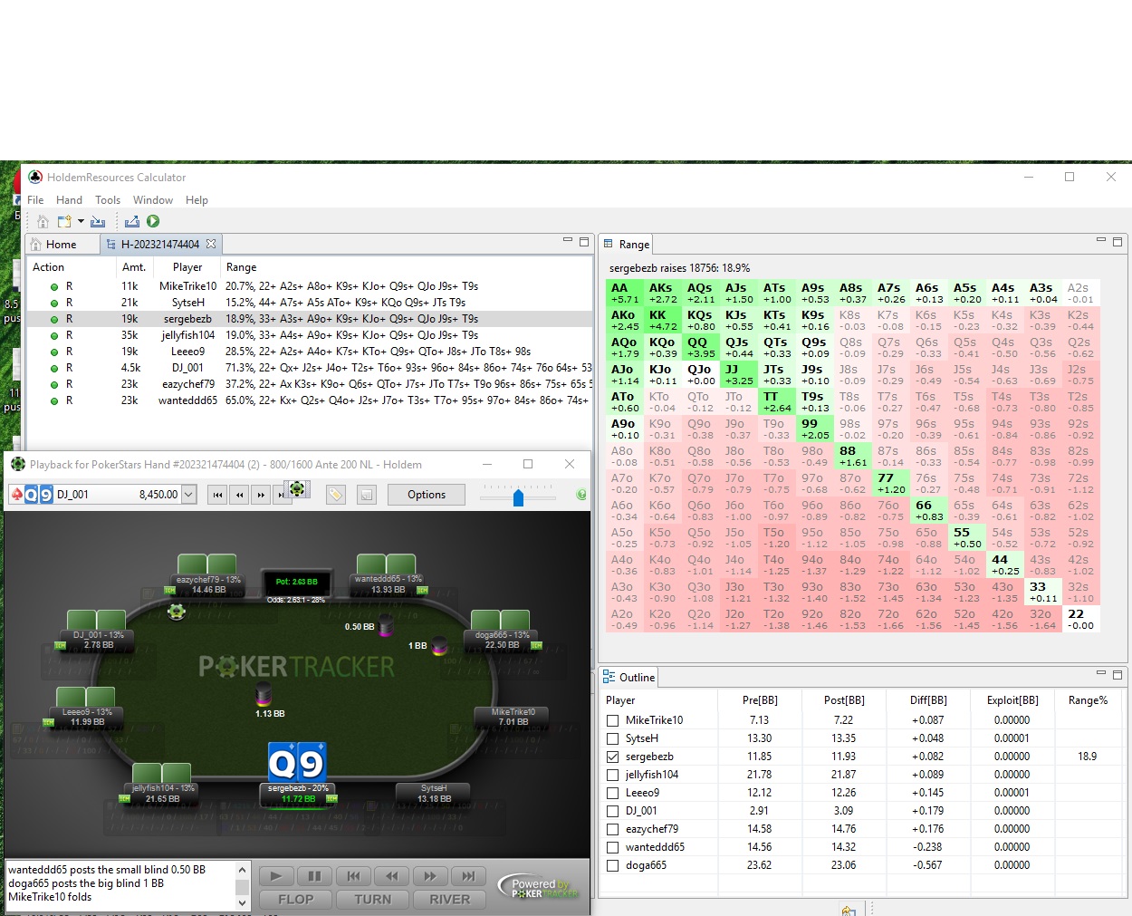Click the up arrow of the action log scrollbar
The image size is (1132, 916).
tap(242, 869)
